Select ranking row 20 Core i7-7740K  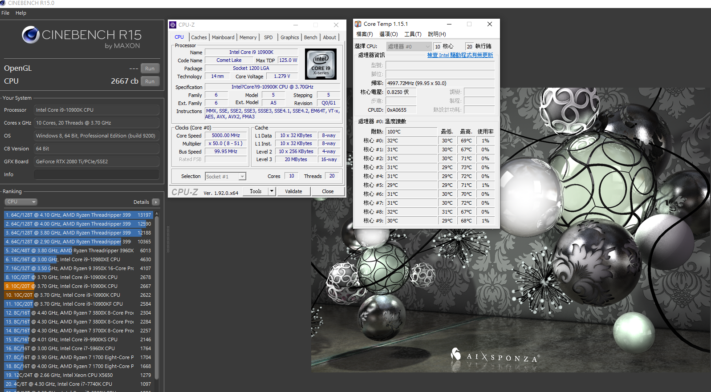(x=78, y=384)
